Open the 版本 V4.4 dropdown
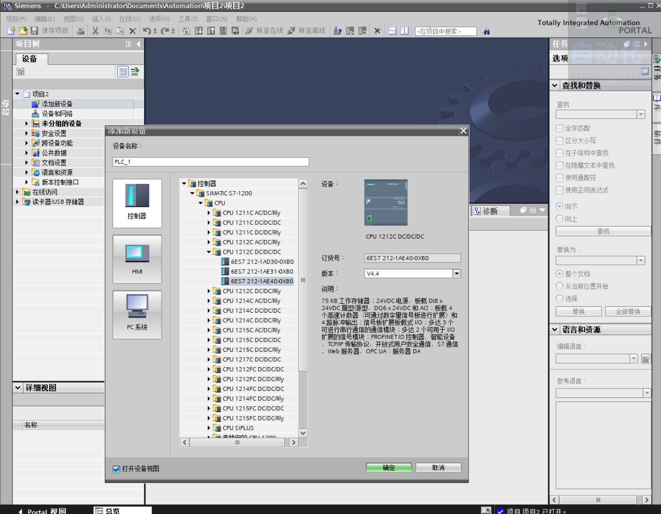This screenshot has height=514, width=661. (457, 273)
